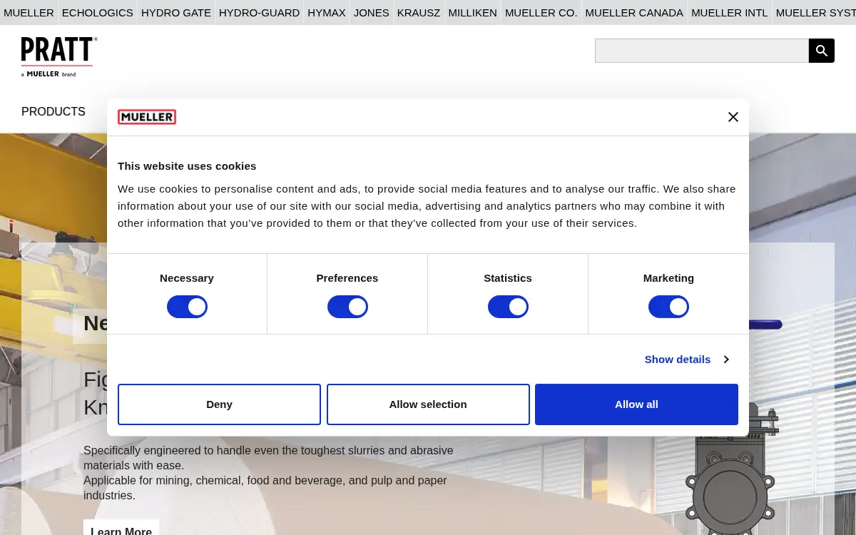This screenshot has height=535, width=856.
Task: Click the Mueller logo in cookie dialog
Action: click(x=147, y=117)
